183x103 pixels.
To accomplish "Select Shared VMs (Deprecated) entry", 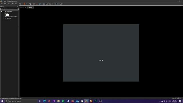I will [x=11, y=17].
